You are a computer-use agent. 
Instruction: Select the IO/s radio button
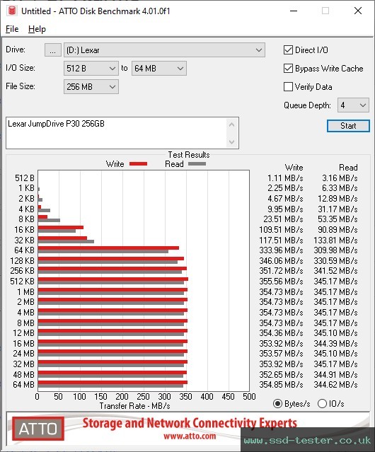point(322,404)
